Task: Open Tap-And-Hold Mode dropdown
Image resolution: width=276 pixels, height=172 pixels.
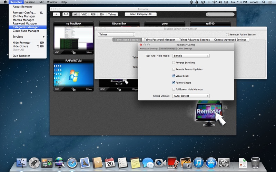Action: [191, 56]
